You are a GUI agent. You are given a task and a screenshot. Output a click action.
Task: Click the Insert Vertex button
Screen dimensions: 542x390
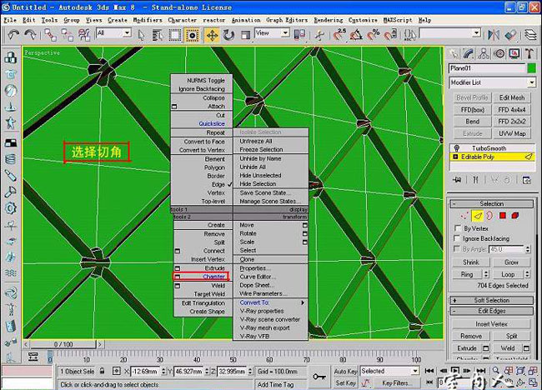[x=491, y=324]
